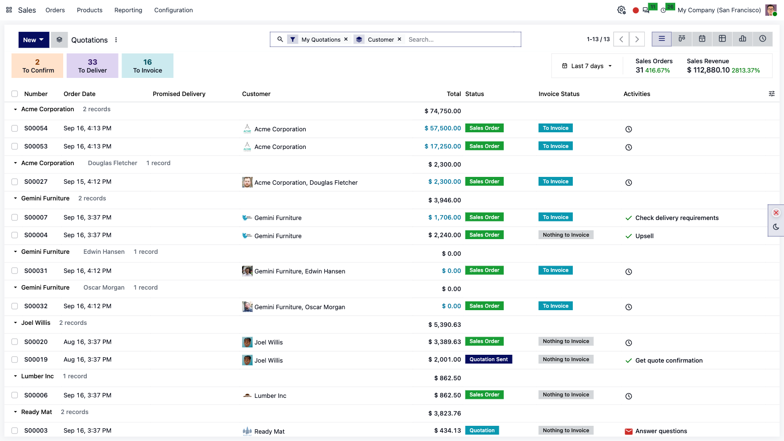This screenshot has width=784, height=441.
Task: Open the debug settings gear icon
Action: [x=621, y=10]
